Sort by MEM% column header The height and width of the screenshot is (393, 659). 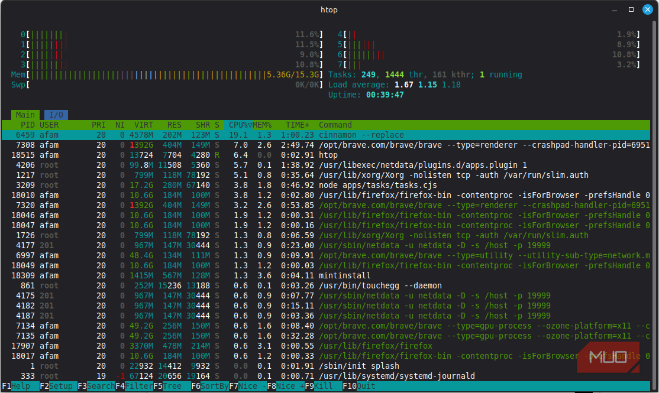(262, 125)
